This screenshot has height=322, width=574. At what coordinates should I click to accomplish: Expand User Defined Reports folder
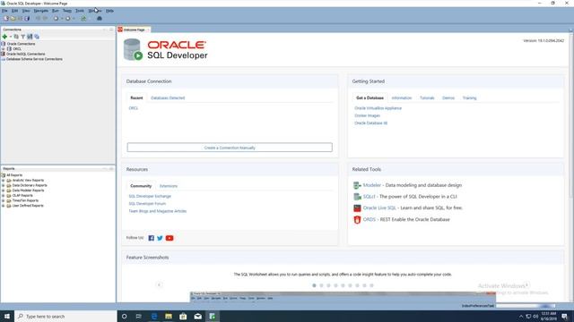point(4,206)
